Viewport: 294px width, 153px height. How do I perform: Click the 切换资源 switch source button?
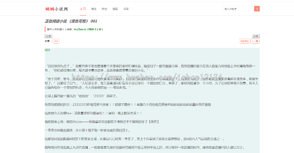coord(244,41)
